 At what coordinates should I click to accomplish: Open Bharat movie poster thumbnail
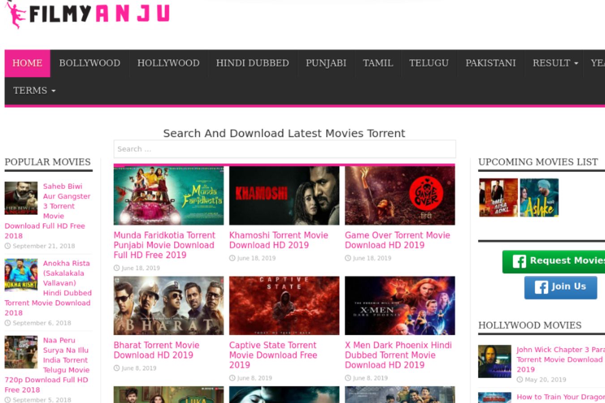[169, 305]
